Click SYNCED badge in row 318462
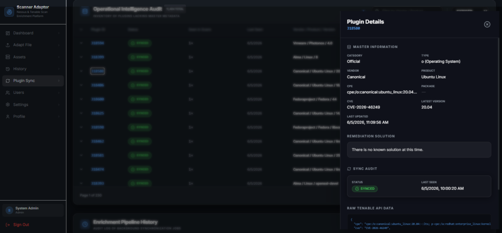The width and height of the screenshot is (502, 233). click(x=140, y=141)
